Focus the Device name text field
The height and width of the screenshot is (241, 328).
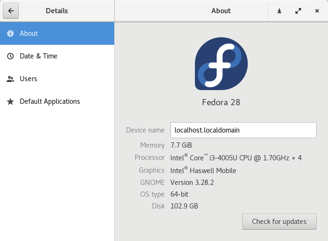click(x=243, y=130)
